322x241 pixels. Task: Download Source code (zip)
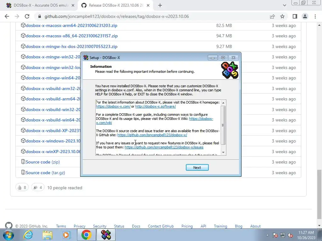(43, 162)
